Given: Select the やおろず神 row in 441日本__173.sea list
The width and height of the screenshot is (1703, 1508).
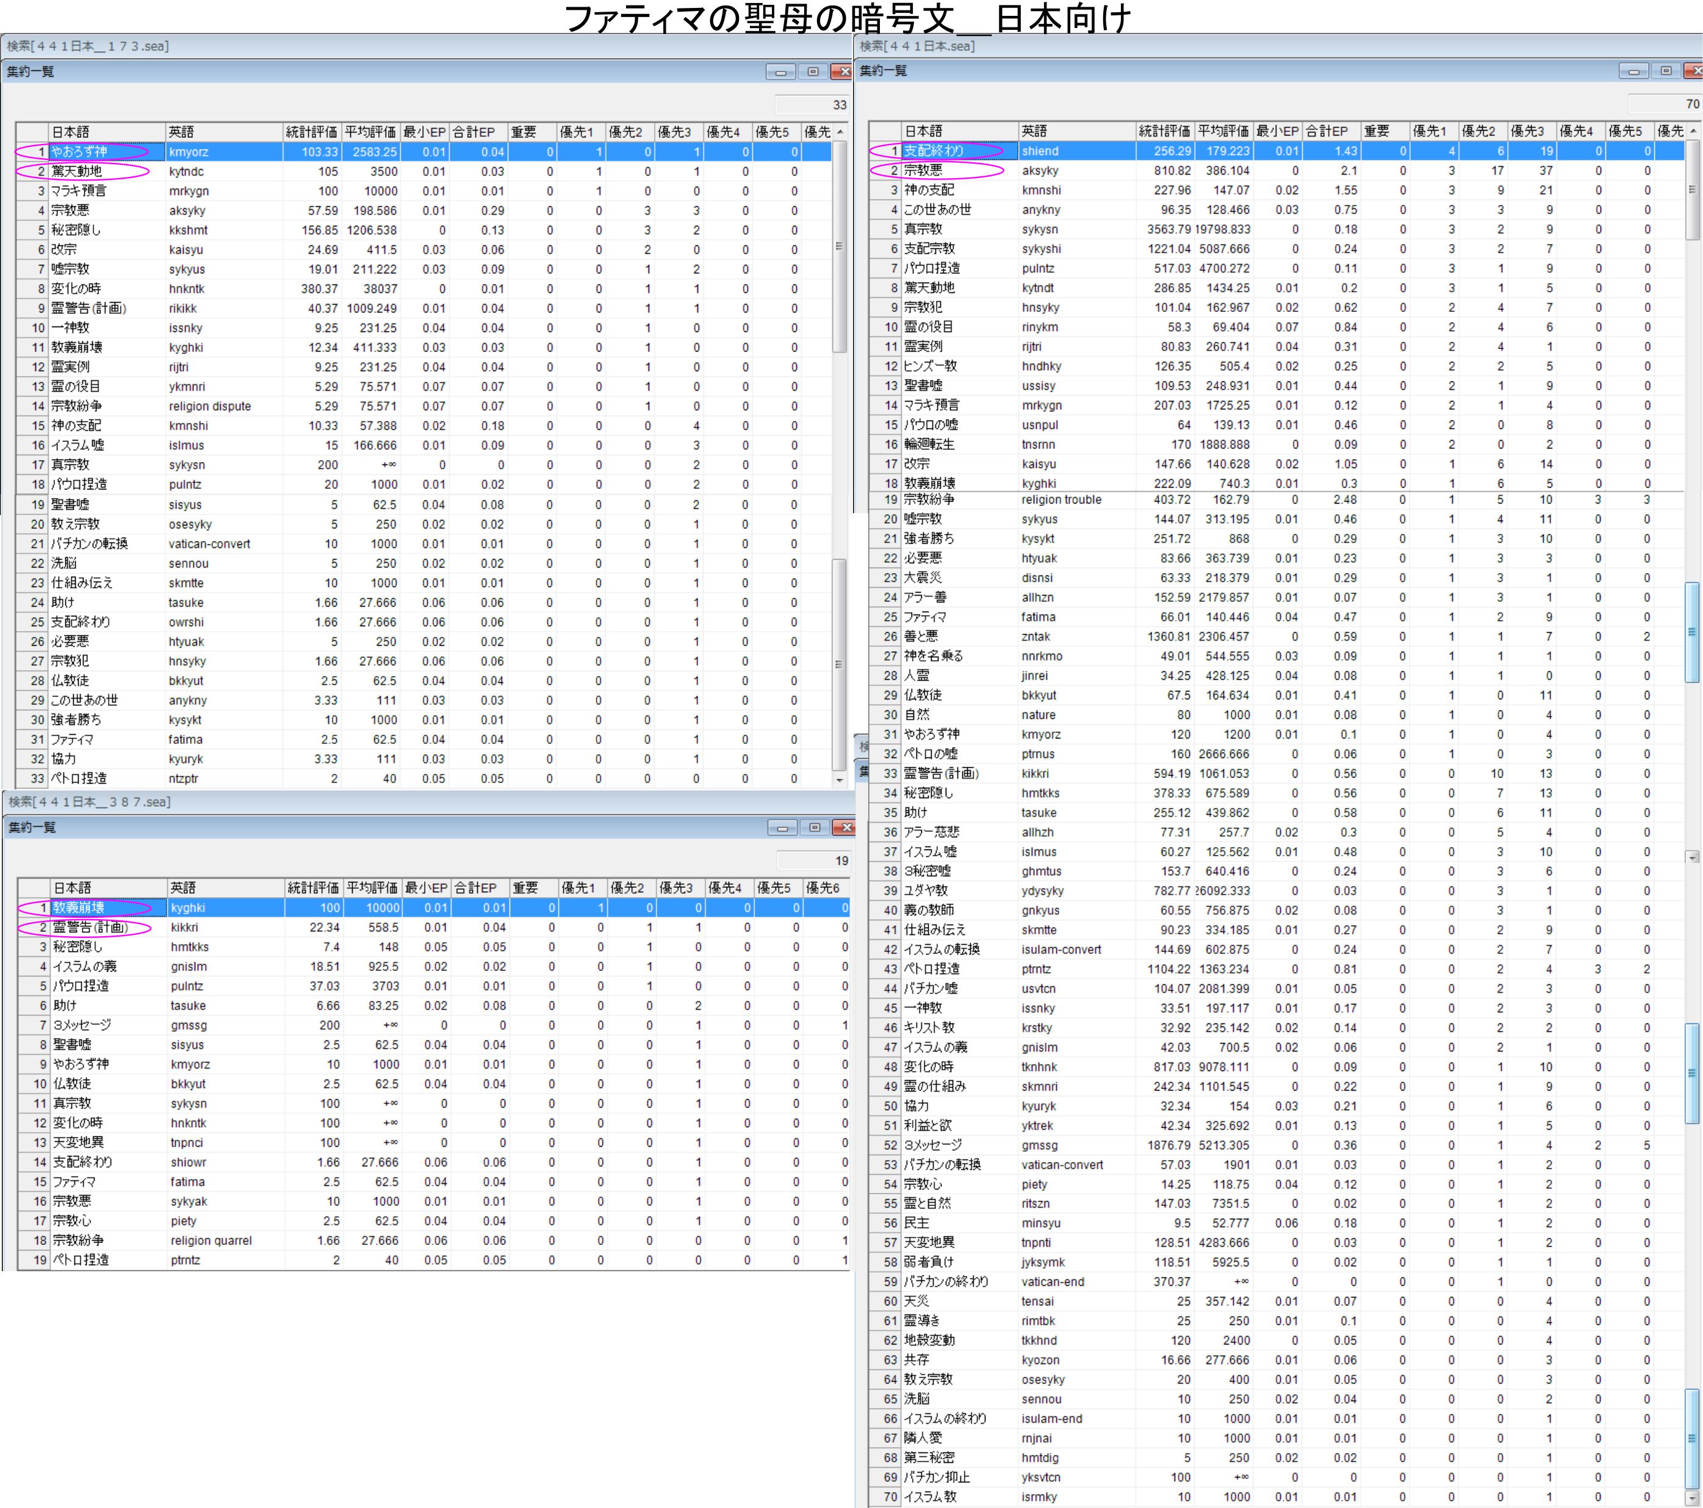Looking at the screenshot, I should 79,151.
